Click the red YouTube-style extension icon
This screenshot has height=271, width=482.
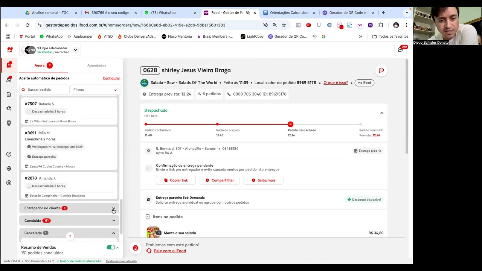tap(308, 25)
